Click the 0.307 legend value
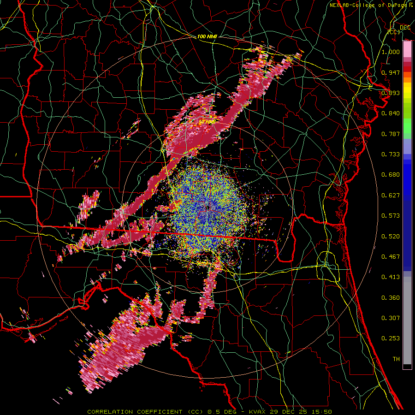This screenshot has width=415, height=415. coord(391,318)
